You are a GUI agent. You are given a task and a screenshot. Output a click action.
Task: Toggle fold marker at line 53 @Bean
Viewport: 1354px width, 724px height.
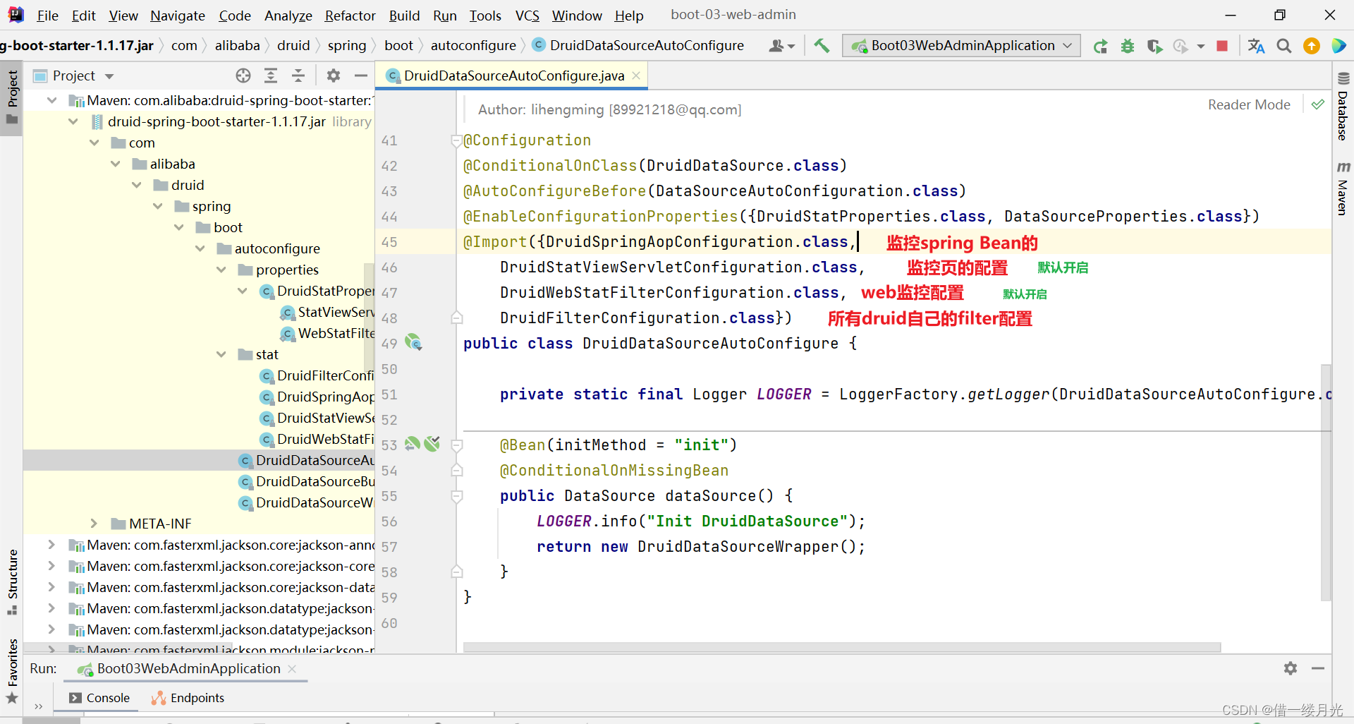tap(456, 445)
